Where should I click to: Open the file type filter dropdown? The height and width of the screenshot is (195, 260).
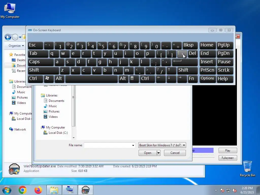(x=162, y=145)
